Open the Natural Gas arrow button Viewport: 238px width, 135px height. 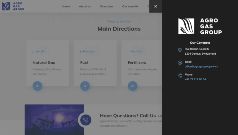[x=37, y=86]
